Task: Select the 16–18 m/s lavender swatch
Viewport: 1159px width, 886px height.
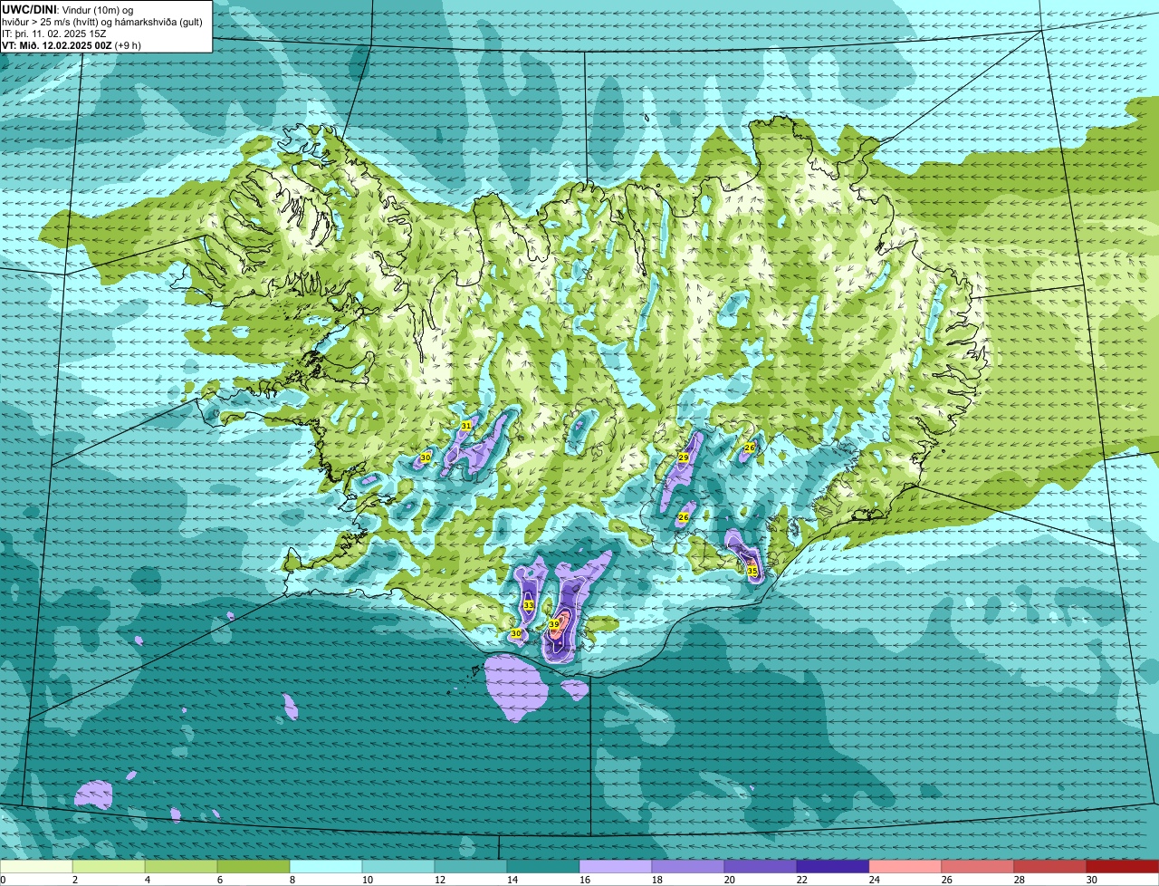Action: 616,866
